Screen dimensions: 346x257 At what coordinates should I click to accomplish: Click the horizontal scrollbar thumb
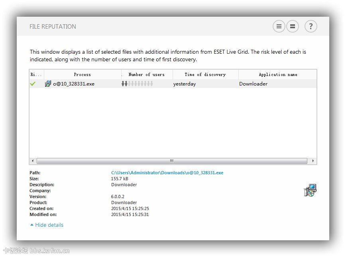pyautogui.click(x=172, y=161)
